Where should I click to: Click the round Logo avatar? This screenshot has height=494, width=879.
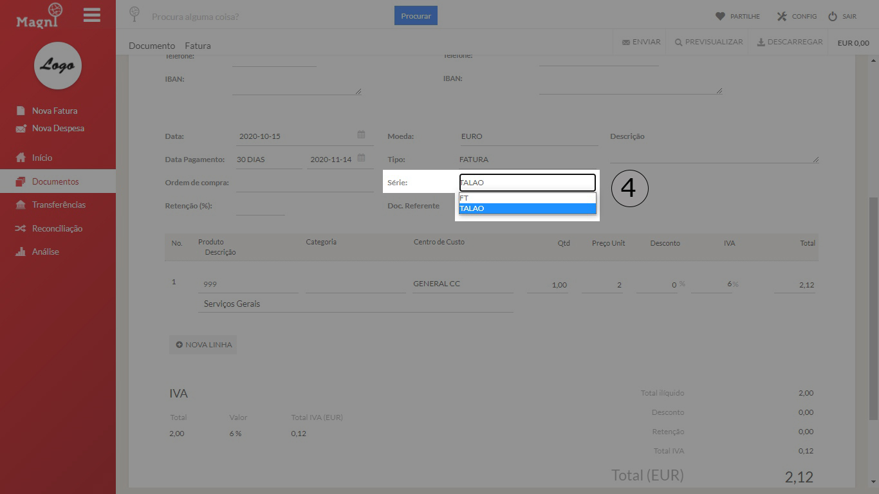(x=58, y=65)
